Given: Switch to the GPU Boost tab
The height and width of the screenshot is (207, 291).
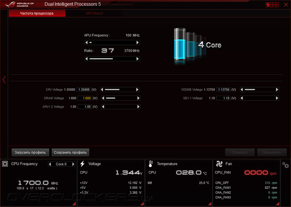Looking at the screenshot, I should tap(94, 13).
